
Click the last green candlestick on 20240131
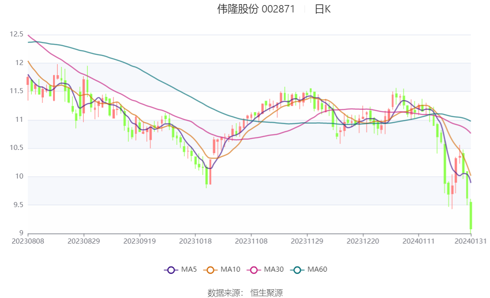click(x=471, y=215)
